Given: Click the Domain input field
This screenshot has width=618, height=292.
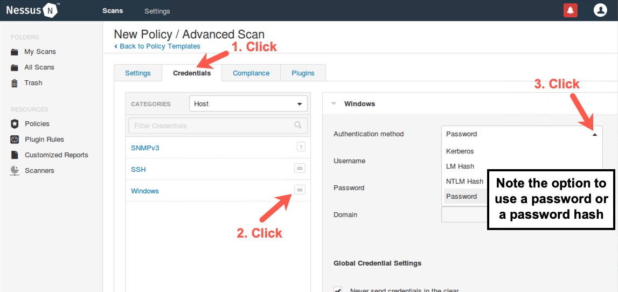Looking at the screenshot, I should [x=463, y=214].
